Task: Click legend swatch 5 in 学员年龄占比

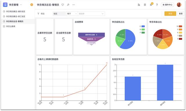Action: (180, 29)
